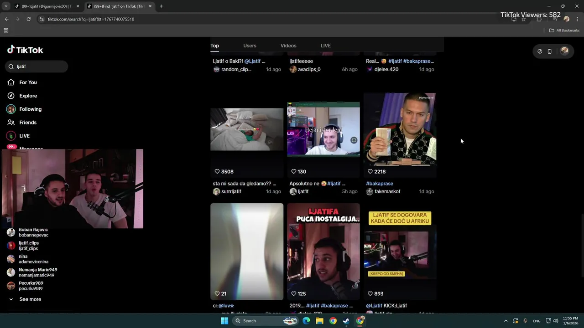Click the fakemaskof avatar icon
Viewport: 584px width, 328px height.
click(370, 191)
